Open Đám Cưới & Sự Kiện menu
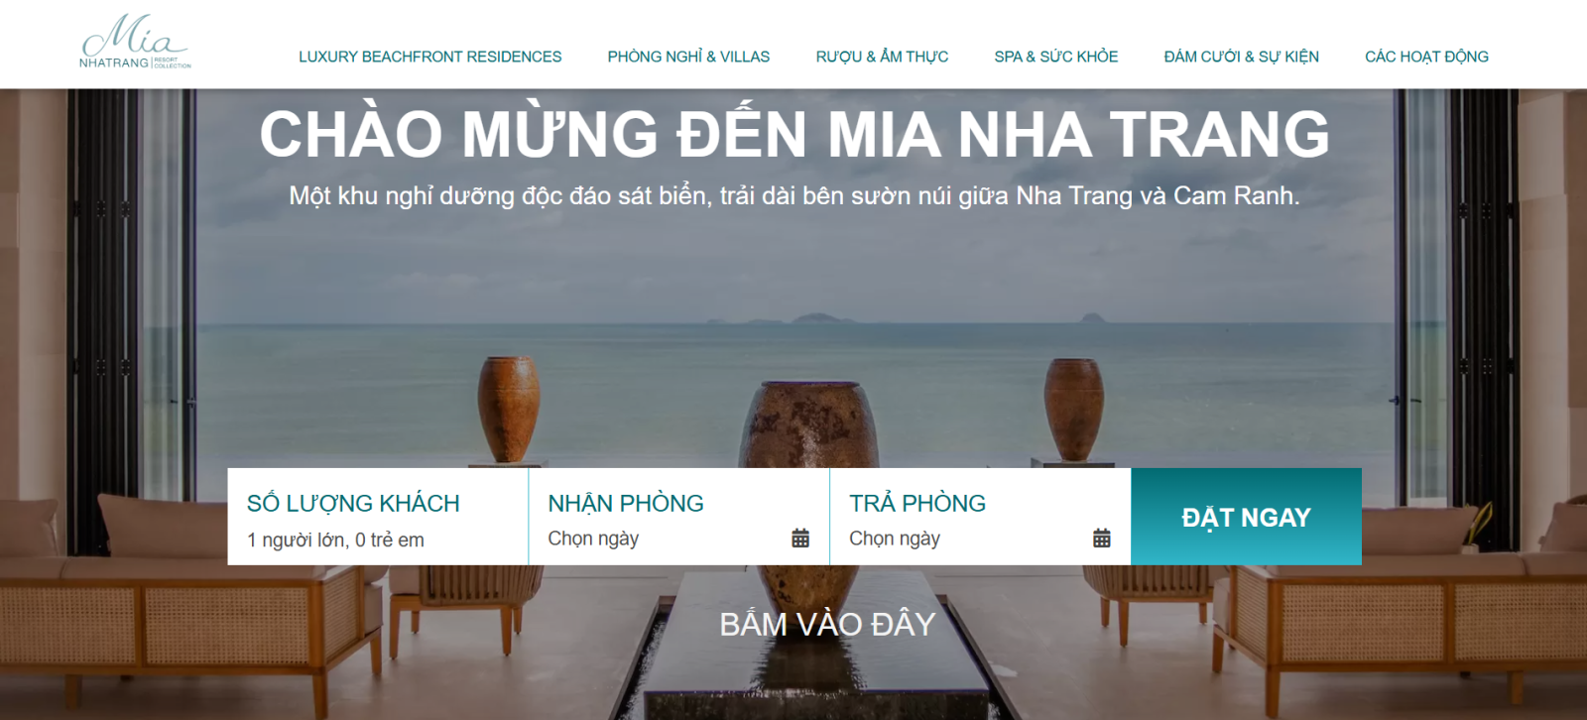Screen dimensions: 1587x720 pyautogui.click(x=1242, y=57)
